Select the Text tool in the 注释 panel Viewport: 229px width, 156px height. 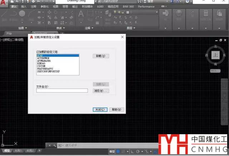click(81, 14)
